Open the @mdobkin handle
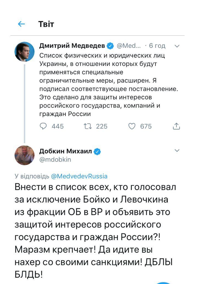The height and width of the screenshot is (284, 206). 55,159
